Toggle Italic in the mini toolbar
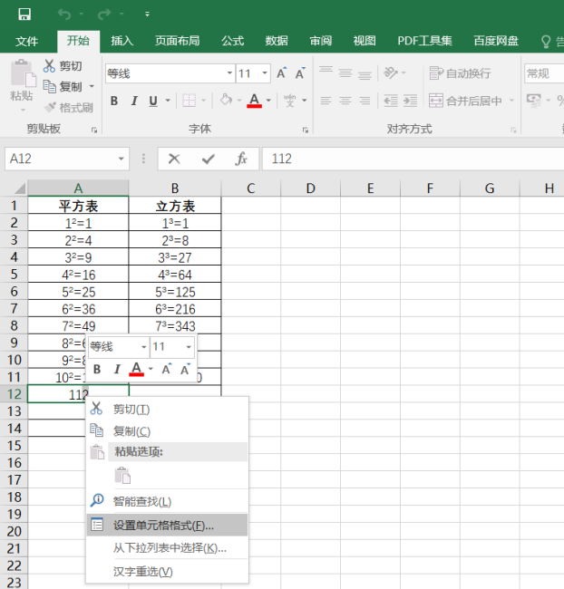The width and height of the screenshot is (564, 589). coord(117,369)
